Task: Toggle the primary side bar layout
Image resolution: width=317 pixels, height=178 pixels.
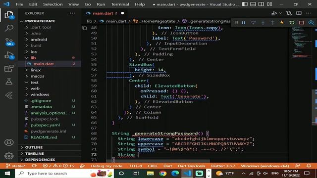Action: click(245, 4)
